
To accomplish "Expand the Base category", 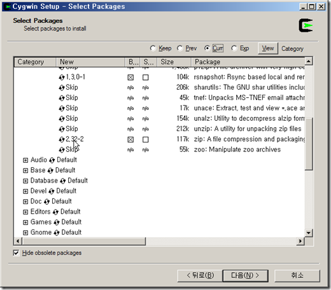I will pos(25,170).
